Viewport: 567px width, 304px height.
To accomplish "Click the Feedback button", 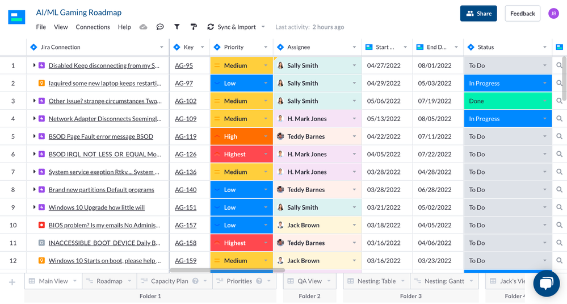I will 523,14.
